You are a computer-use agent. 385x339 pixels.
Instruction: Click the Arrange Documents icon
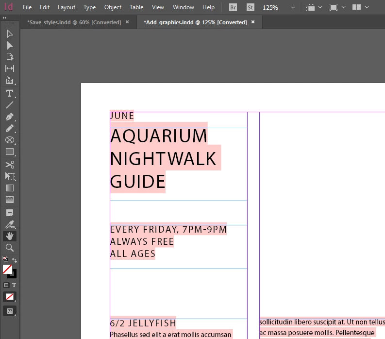coord(356,7)
